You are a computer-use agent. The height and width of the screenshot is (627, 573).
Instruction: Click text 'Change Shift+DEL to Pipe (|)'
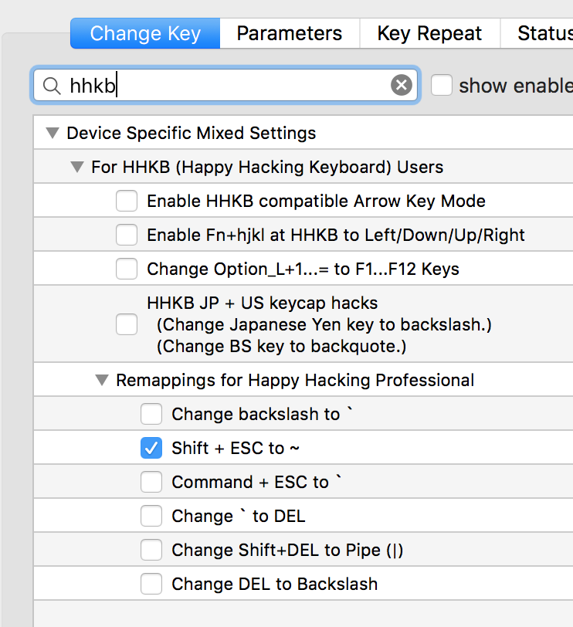coord(287,551)
